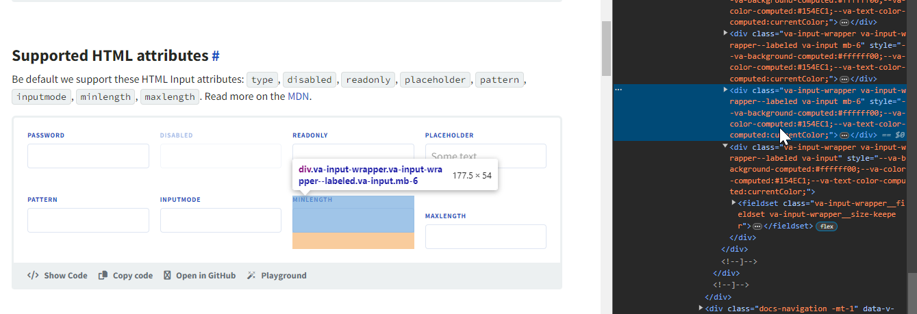Click the Show Code angle-brackets icon
Viewport: 917px width, 314px height.
(33, 276)
